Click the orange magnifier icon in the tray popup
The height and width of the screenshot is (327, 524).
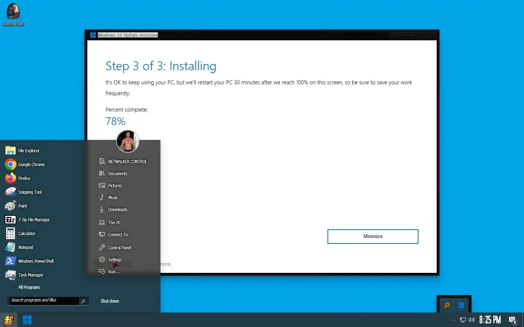[447, 305]
